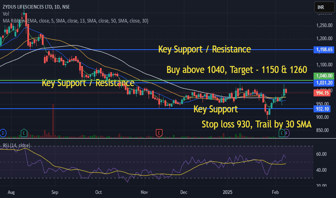Click the green E earnings marker near February

282,133
